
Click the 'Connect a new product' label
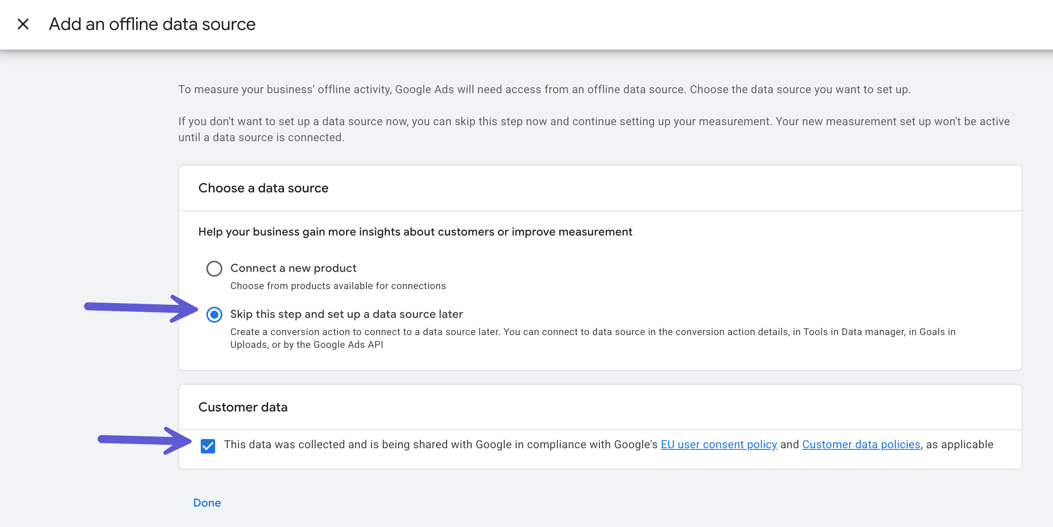coord(293,268)
